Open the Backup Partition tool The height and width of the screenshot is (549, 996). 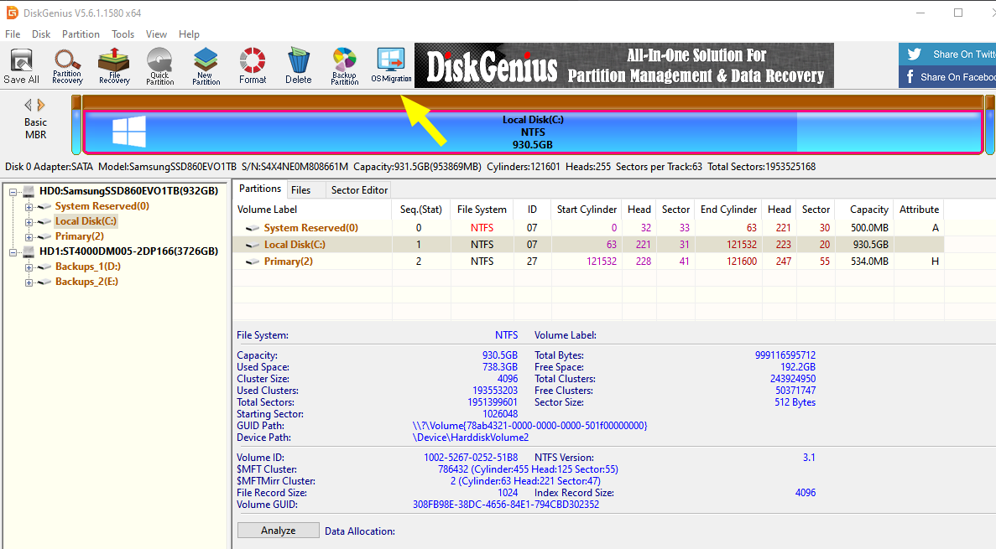click(344, 66)
